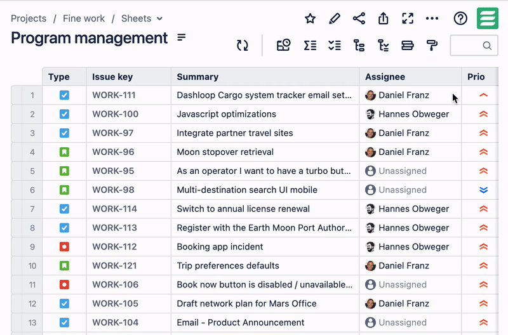Star this Program management sheet
This screenshot has width=508, height=335.
(x=310, y=18)
